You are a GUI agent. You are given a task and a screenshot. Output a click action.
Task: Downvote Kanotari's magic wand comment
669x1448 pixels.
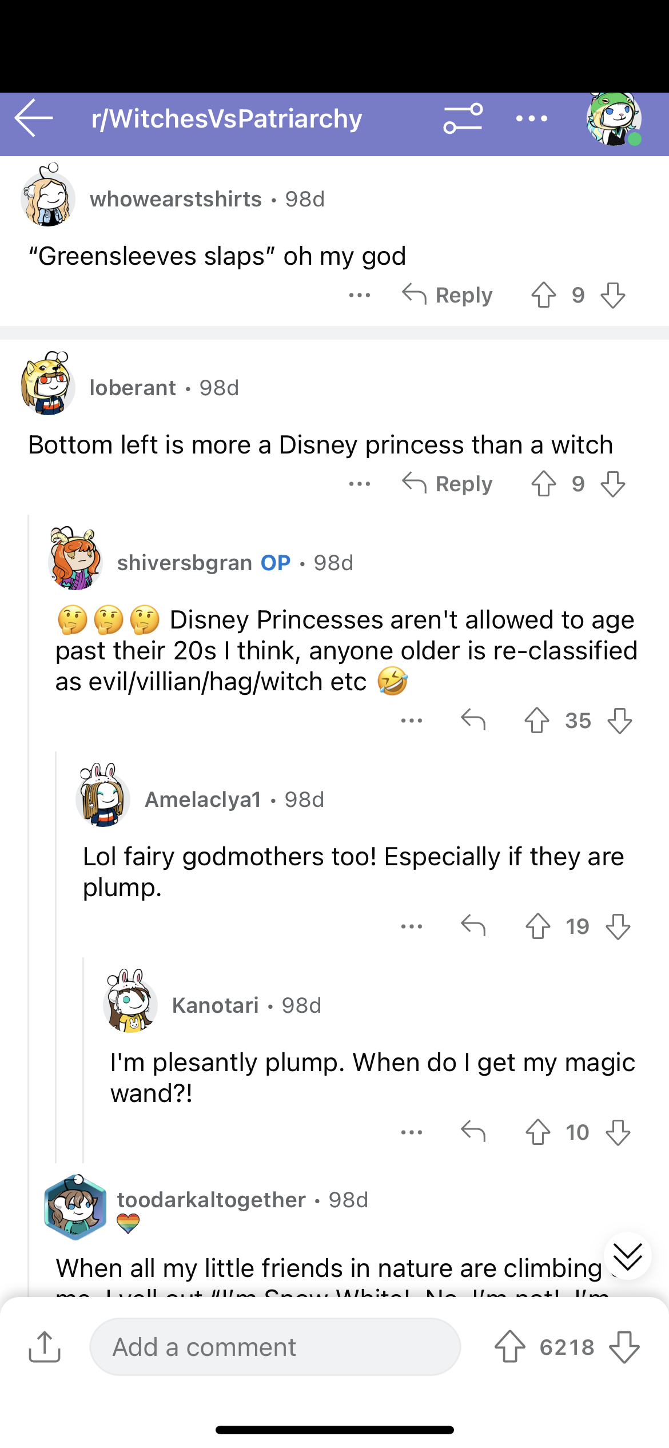pos(618,1132)
